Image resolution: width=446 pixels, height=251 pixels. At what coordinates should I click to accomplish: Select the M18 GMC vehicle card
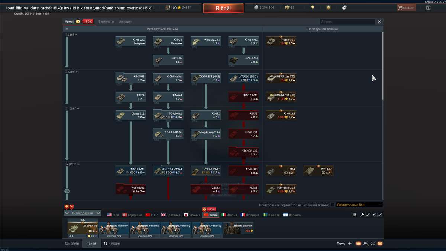pyautogui.click(x=130, y=171)
